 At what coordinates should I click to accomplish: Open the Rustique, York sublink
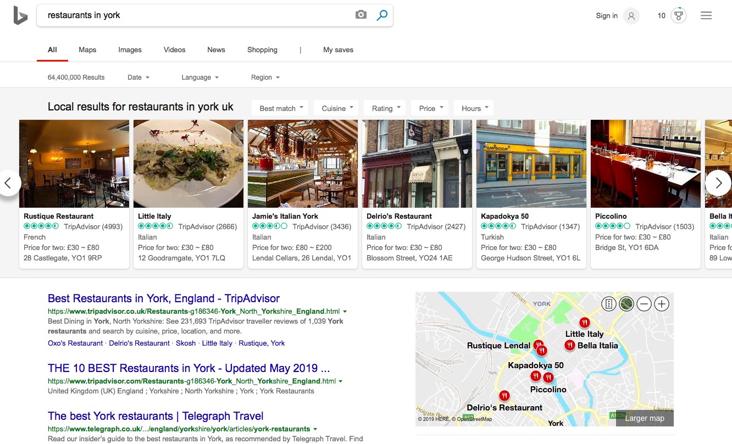point(262,343)
